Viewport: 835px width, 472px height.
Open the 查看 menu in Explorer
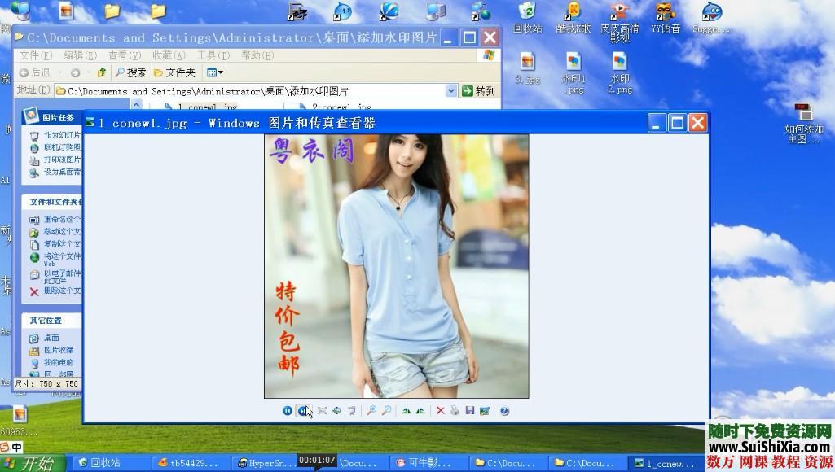tap(121, 55)
